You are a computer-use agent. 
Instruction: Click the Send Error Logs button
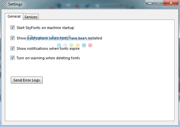(27, 80)
